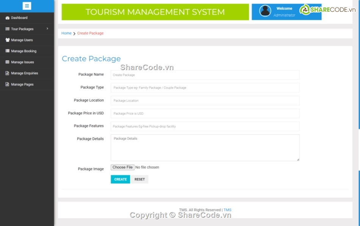Click the Manage Users people icon

8,40
